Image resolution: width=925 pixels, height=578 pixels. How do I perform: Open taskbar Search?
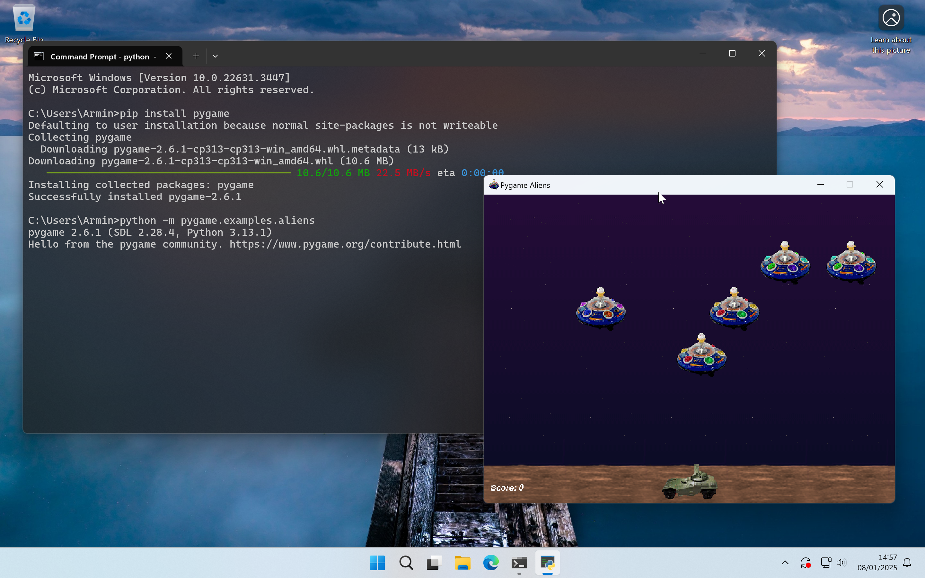(x=406, y=563)
